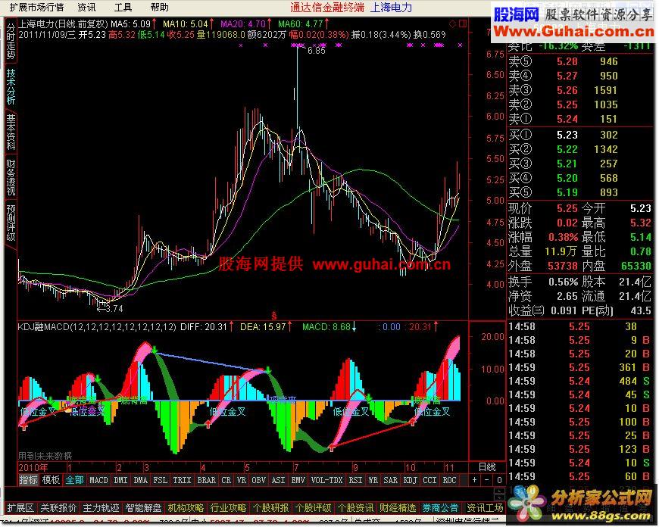Select the DMI indicator

tap(120, 480)
